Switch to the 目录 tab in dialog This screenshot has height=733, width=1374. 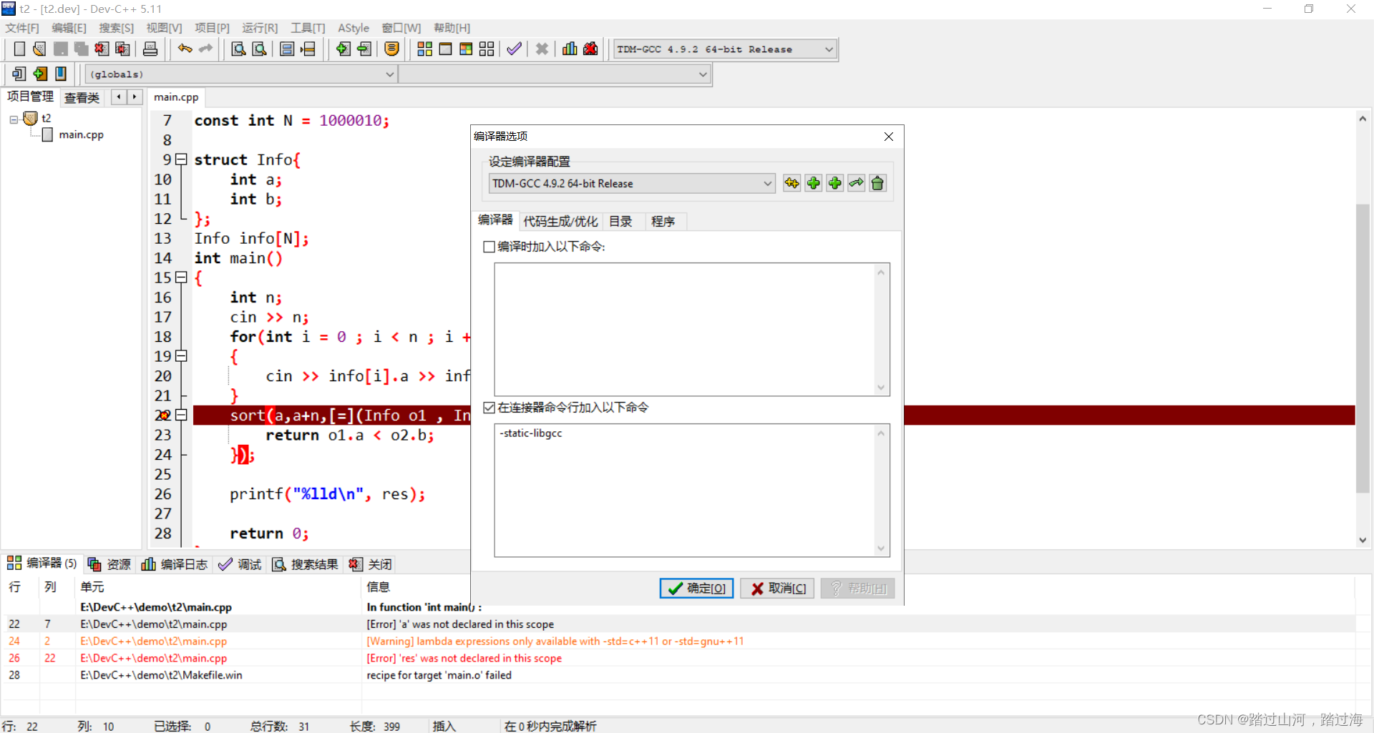(x=620, y=222)
